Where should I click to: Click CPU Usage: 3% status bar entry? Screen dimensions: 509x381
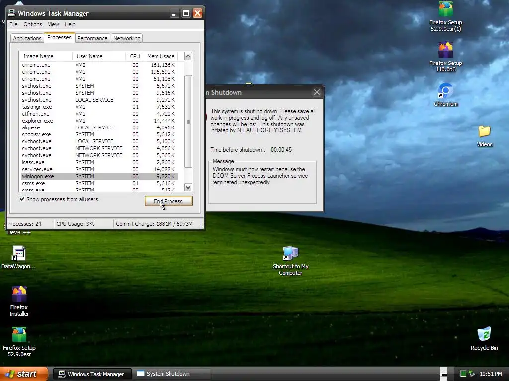click(84, 224)
